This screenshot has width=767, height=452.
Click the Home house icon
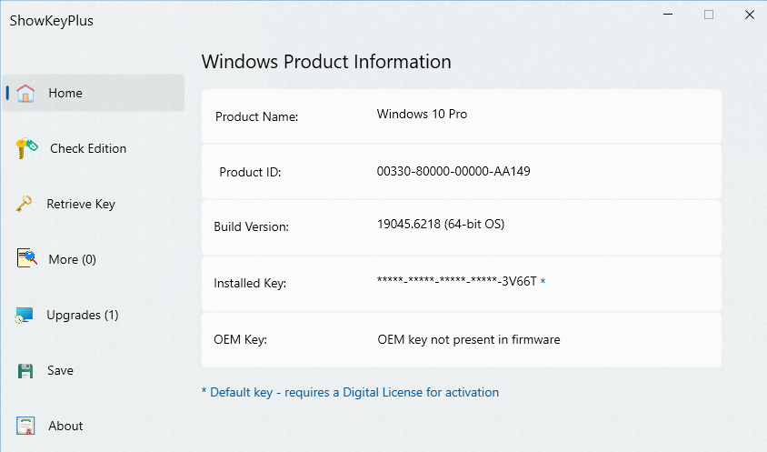(x=25, y=93)
